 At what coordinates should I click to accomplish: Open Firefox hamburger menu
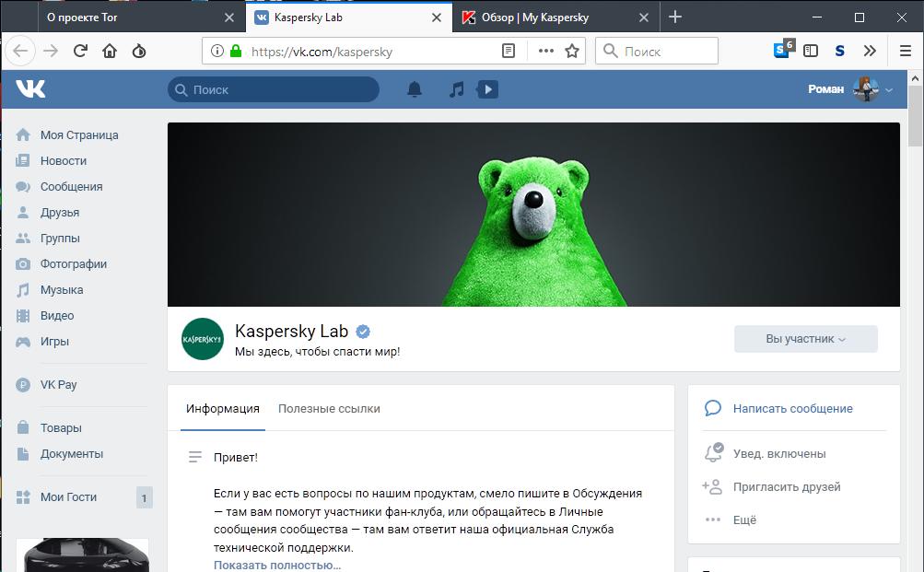click(x=906, y=51)
